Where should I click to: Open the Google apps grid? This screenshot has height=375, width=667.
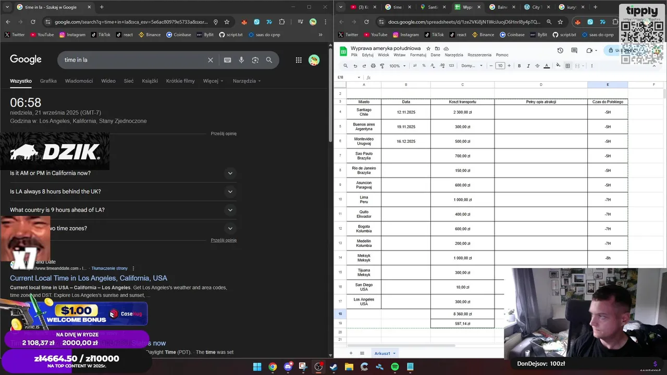[299, 60]
